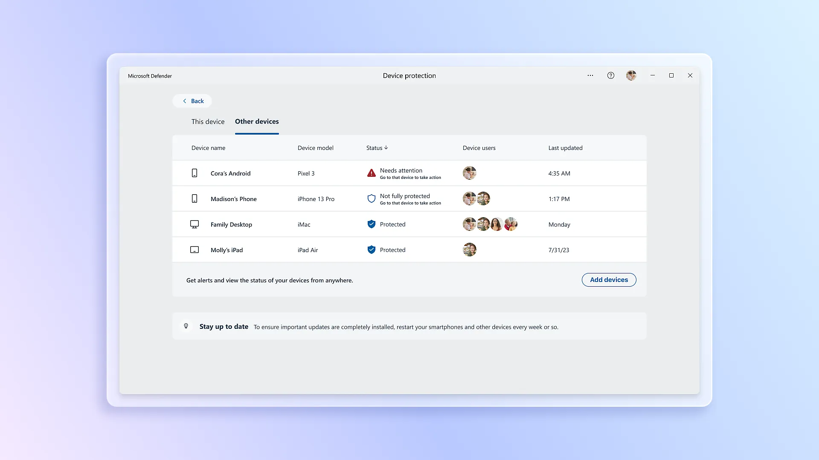Click the fourth user avatar on Family Desktop row

[x=511, y=224]
